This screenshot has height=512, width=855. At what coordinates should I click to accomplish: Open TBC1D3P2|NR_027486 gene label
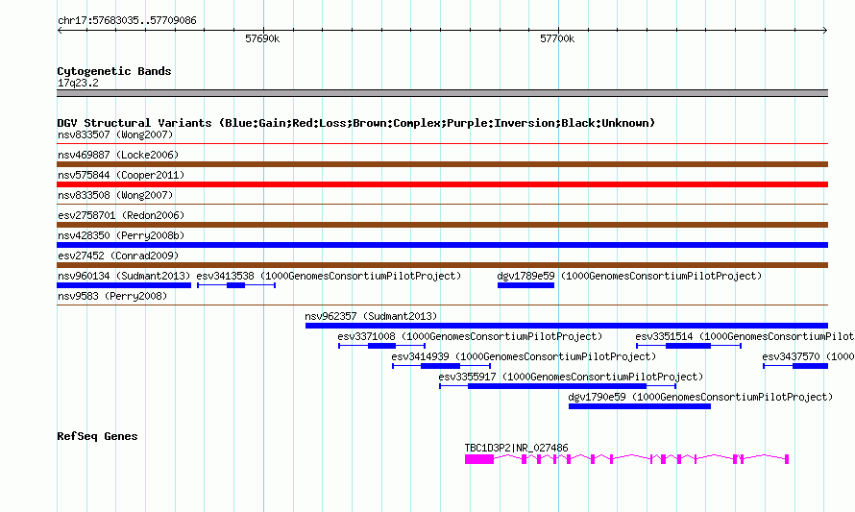(x=516, y=448)
